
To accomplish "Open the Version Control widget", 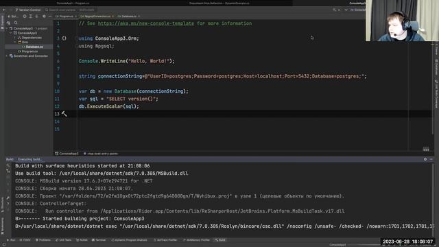I will point(27,10).
